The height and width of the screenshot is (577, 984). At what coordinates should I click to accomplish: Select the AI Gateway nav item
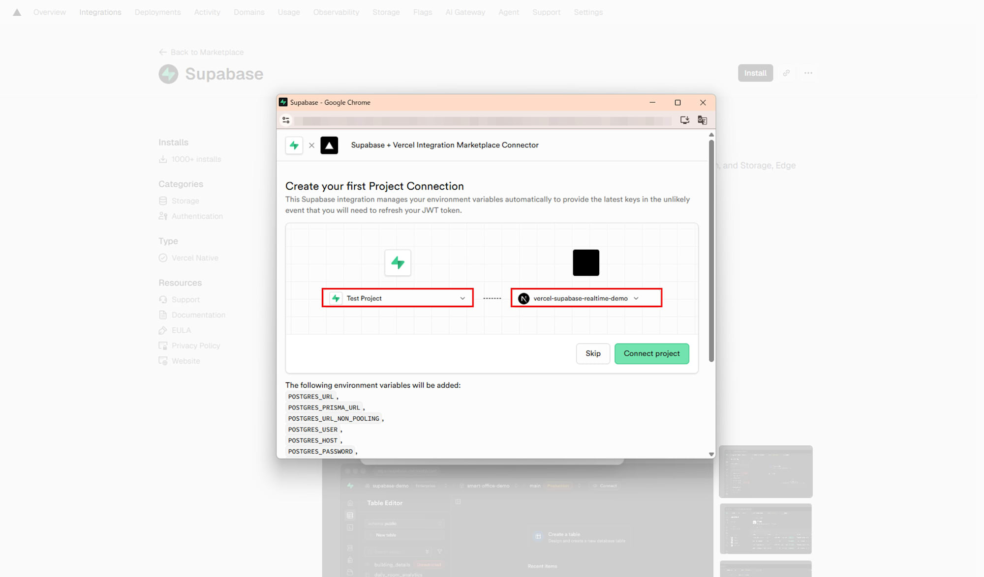pyautogui.click(x=465, y=12)
